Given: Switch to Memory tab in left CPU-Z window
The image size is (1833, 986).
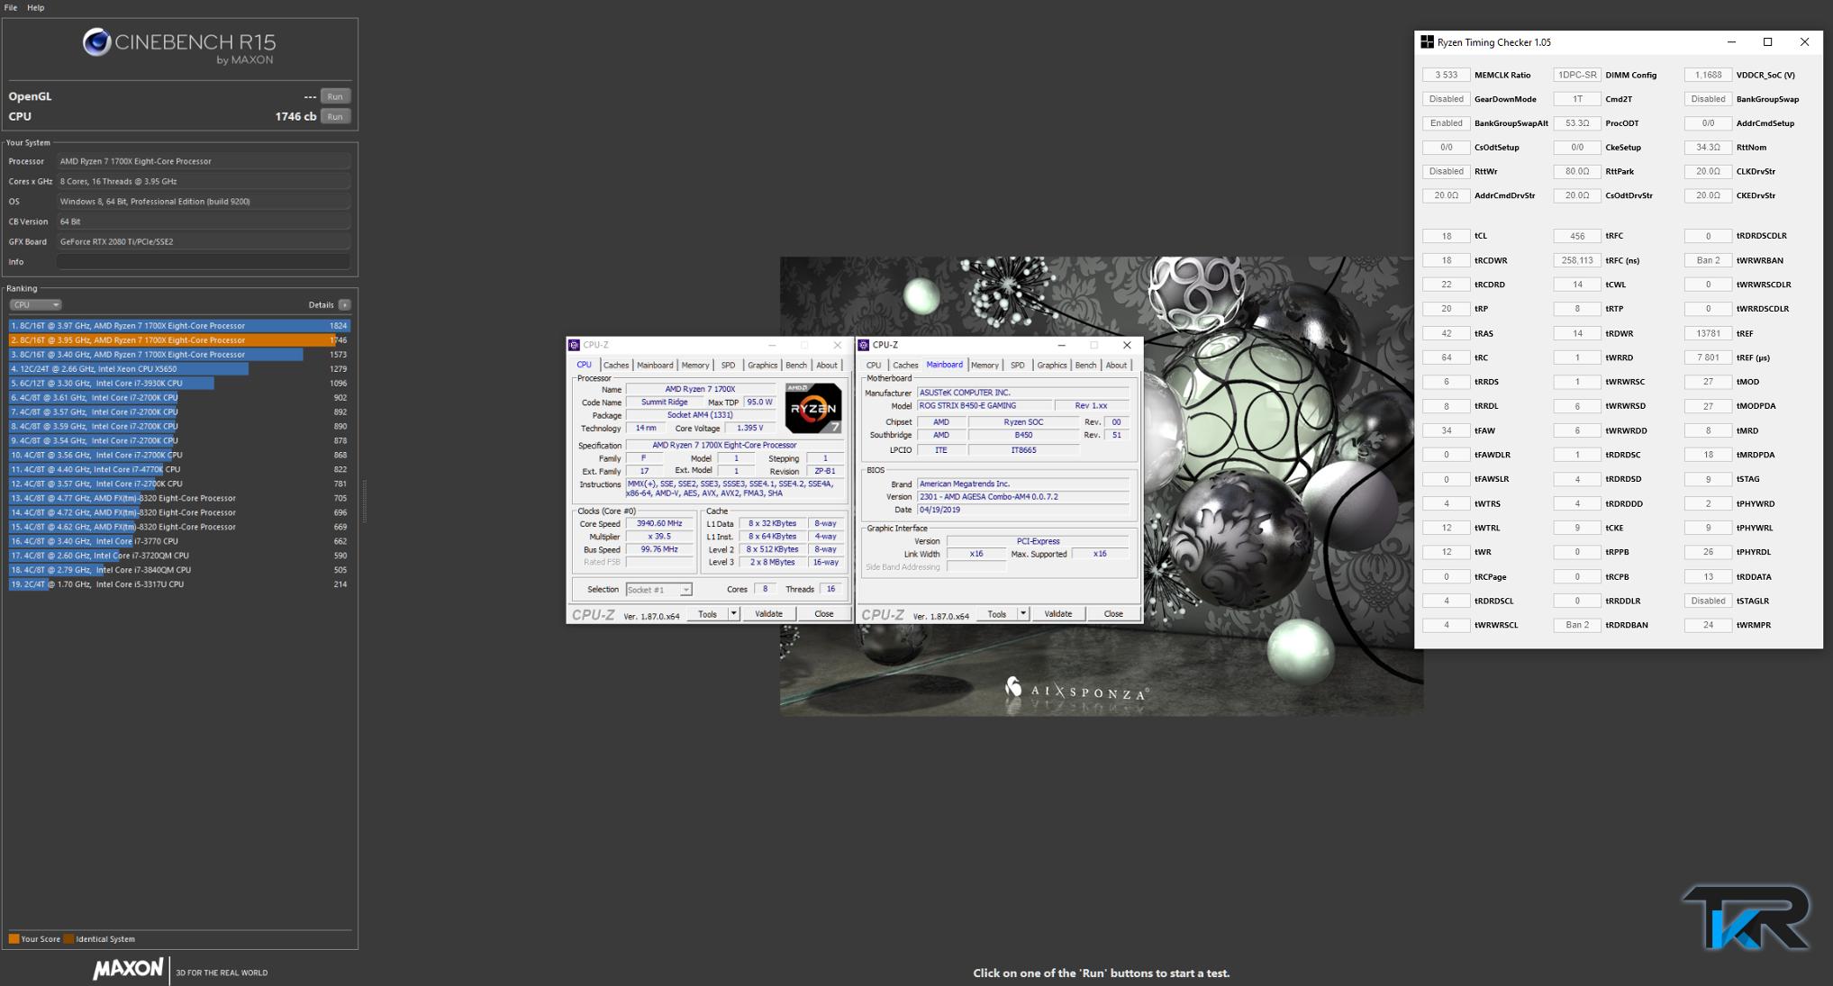Looking at the screenshot, I should point(695,365).
